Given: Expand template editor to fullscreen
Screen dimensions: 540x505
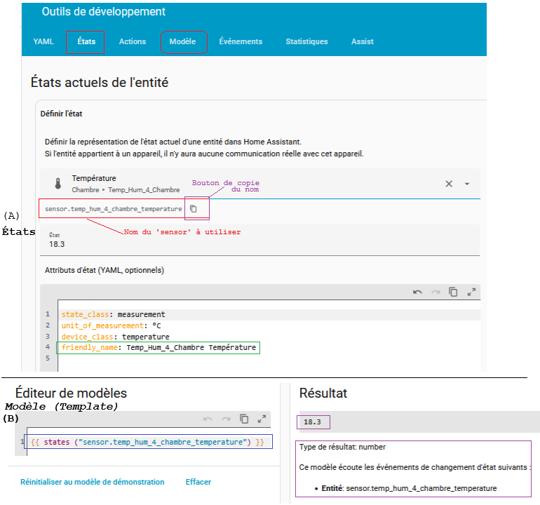Looking at the screenshot, I should (x=262, y=419).
